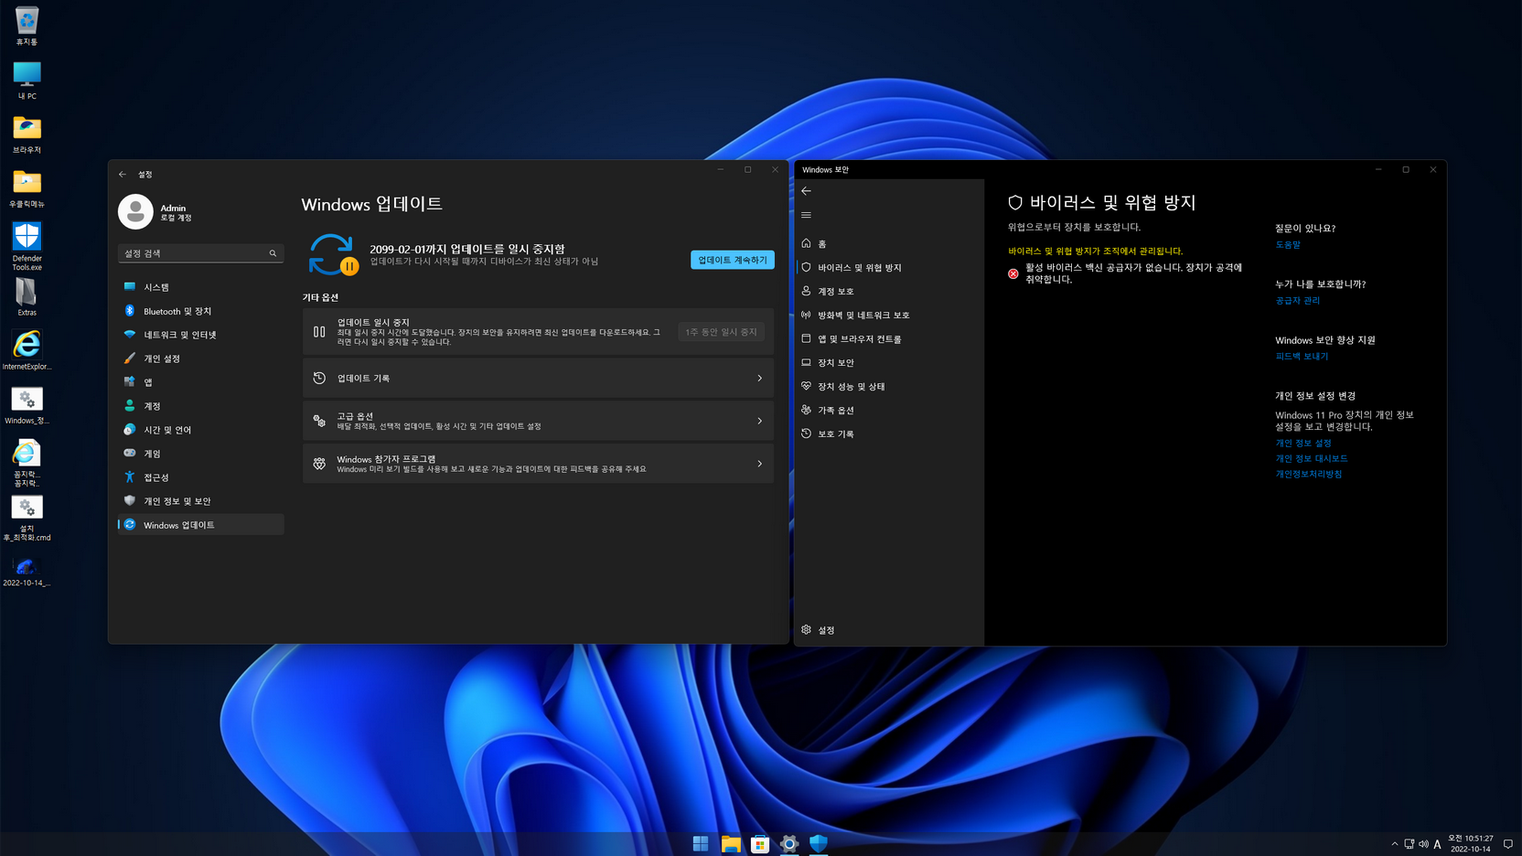Click 업데이트 계속하기 button
Image resolution: width=1522 pixels, height=856 pixels.
pyautogui.click(x=733, y=260)
